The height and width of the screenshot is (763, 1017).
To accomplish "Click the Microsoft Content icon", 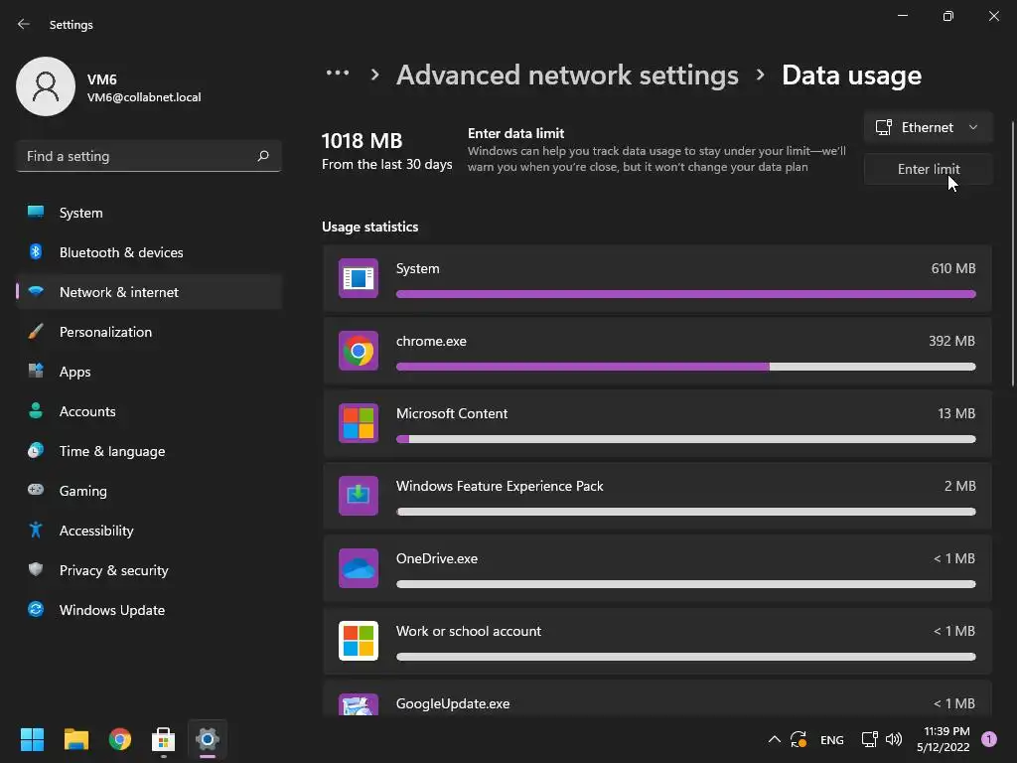I will coord(359,423).
